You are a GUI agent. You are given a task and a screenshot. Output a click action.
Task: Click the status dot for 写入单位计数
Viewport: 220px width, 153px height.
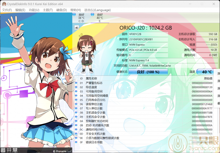tap(76, 108)
